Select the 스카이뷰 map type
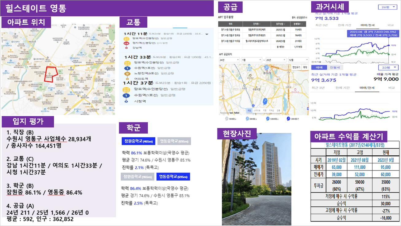This screenshot has width=401, height=226. pyautogui.click(x=257, y=110)
